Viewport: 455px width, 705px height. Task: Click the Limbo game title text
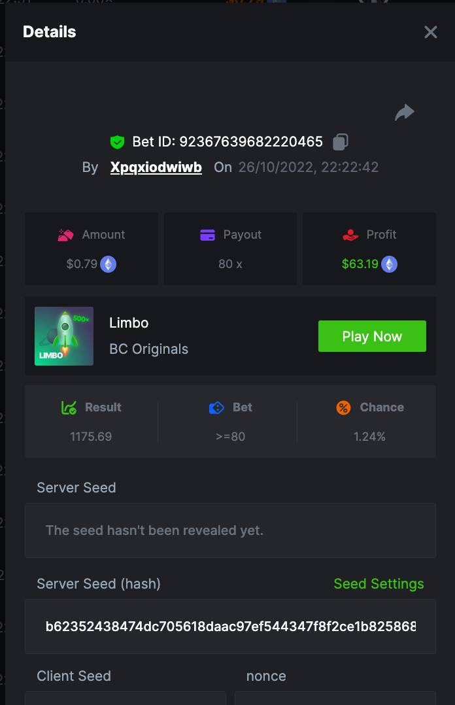coord(129,323)
